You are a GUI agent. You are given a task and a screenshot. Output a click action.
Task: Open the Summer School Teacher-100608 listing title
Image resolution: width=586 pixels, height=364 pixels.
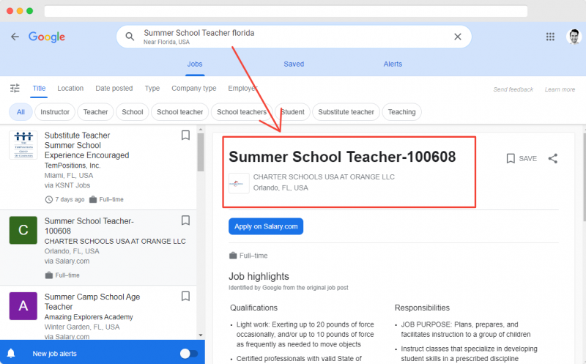point(89,226)
